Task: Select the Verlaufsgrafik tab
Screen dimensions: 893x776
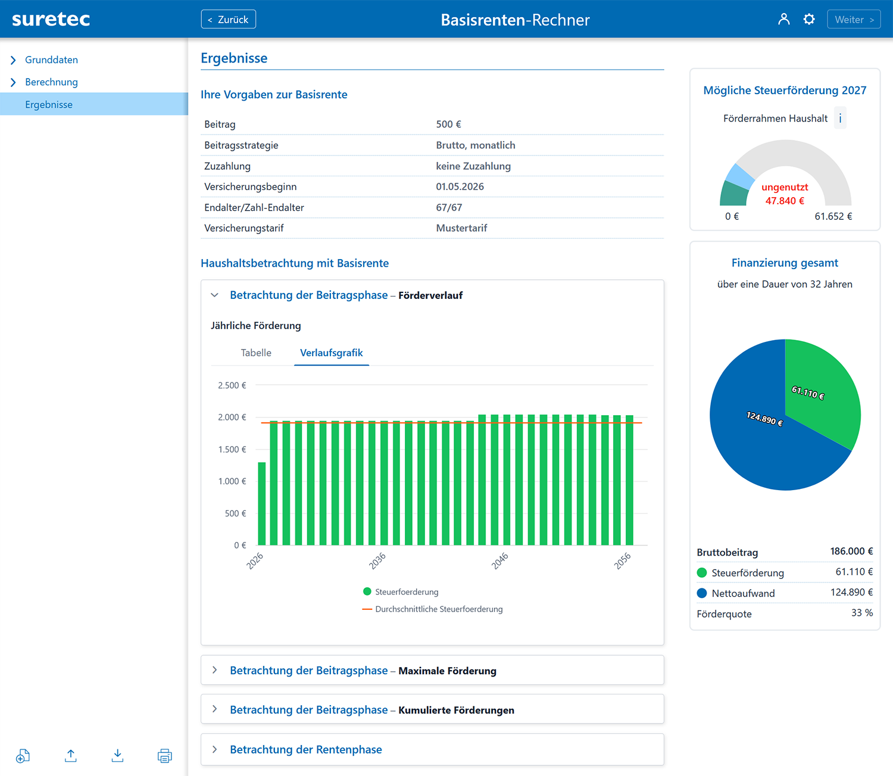Action: click(x=331, y=353)
